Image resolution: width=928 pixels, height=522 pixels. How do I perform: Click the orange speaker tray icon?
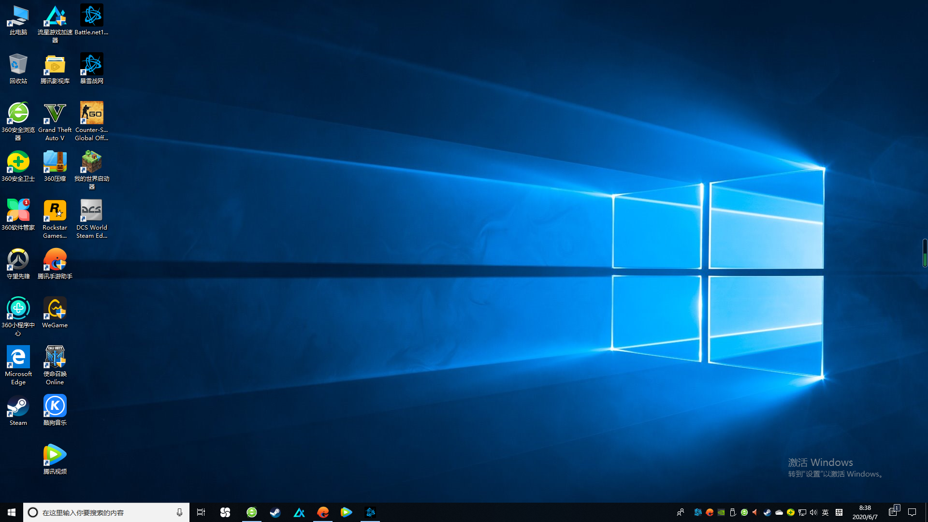click(x=755, y=512)
